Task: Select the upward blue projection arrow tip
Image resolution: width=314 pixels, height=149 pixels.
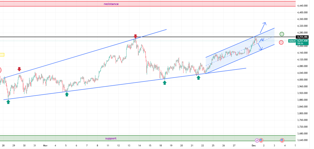Action: coord(265,23)
